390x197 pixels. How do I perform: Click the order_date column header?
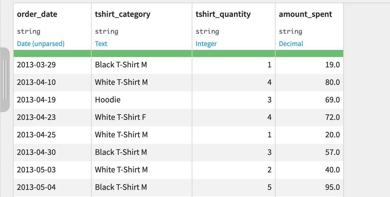coord(37,14)
